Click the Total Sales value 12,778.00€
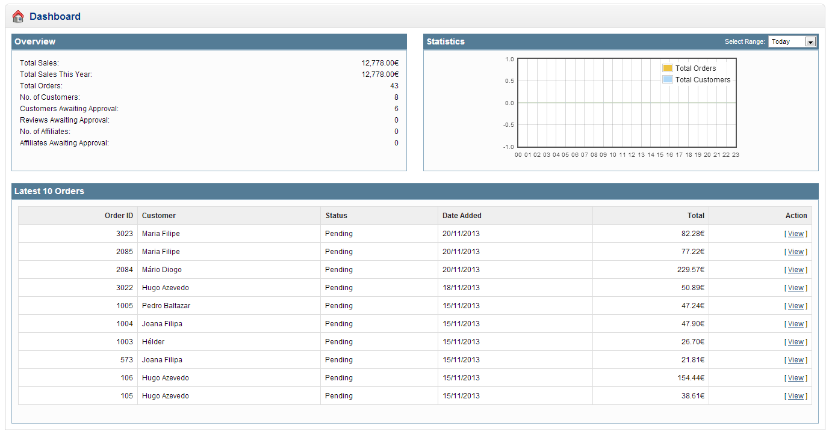The width and height of the screenshot is (829, 435). (380, 63)
